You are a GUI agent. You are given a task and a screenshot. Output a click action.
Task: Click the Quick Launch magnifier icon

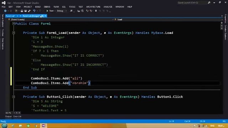[x=209, y=2]
